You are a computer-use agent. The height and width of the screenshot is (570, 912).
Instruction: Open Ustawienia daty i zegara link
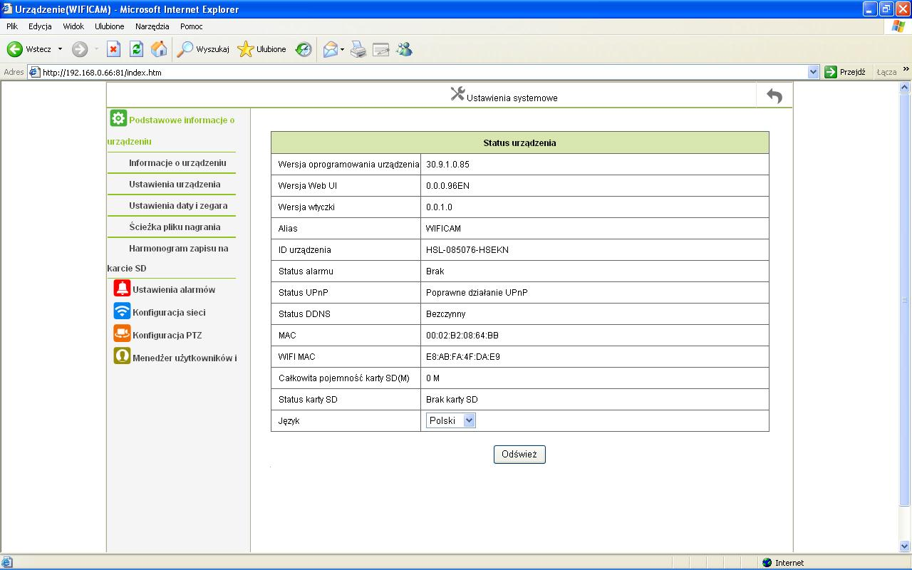[178, 206]
